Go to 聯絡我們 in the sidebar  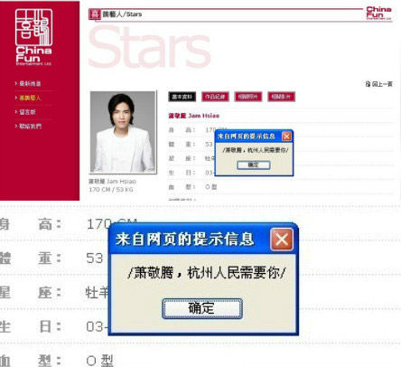point(30,126)
